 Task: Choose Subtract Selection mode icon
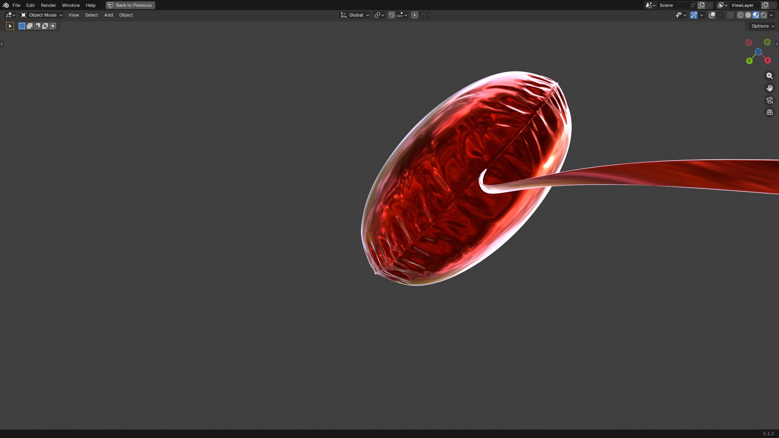coord(37,26)
